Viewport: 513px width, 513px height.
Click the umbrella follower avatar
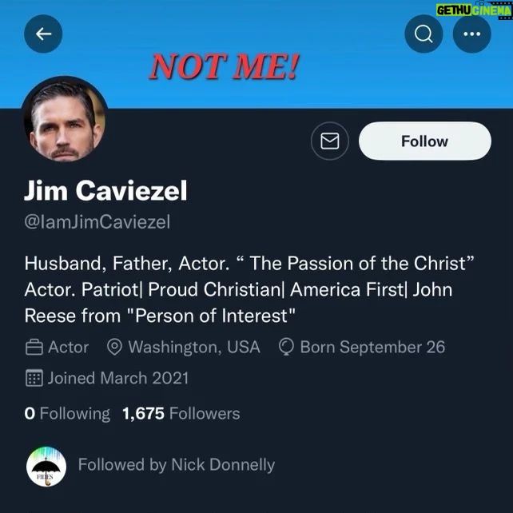pos(46,465)
